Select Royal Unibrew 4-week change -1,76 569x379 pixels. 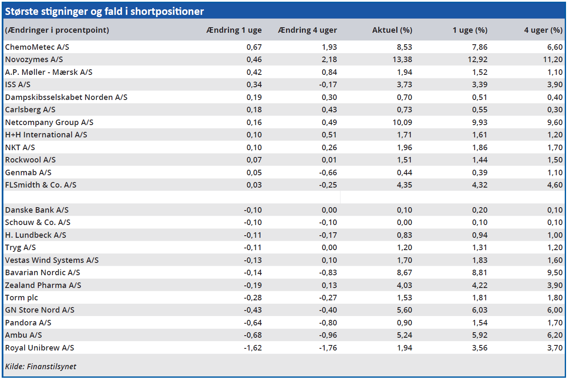click(x=328, y=348)
